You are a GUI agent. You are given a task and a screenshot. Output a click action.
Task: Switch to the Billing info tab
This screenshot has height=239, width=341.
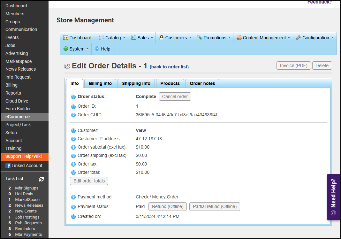click(x=100, y=83)
